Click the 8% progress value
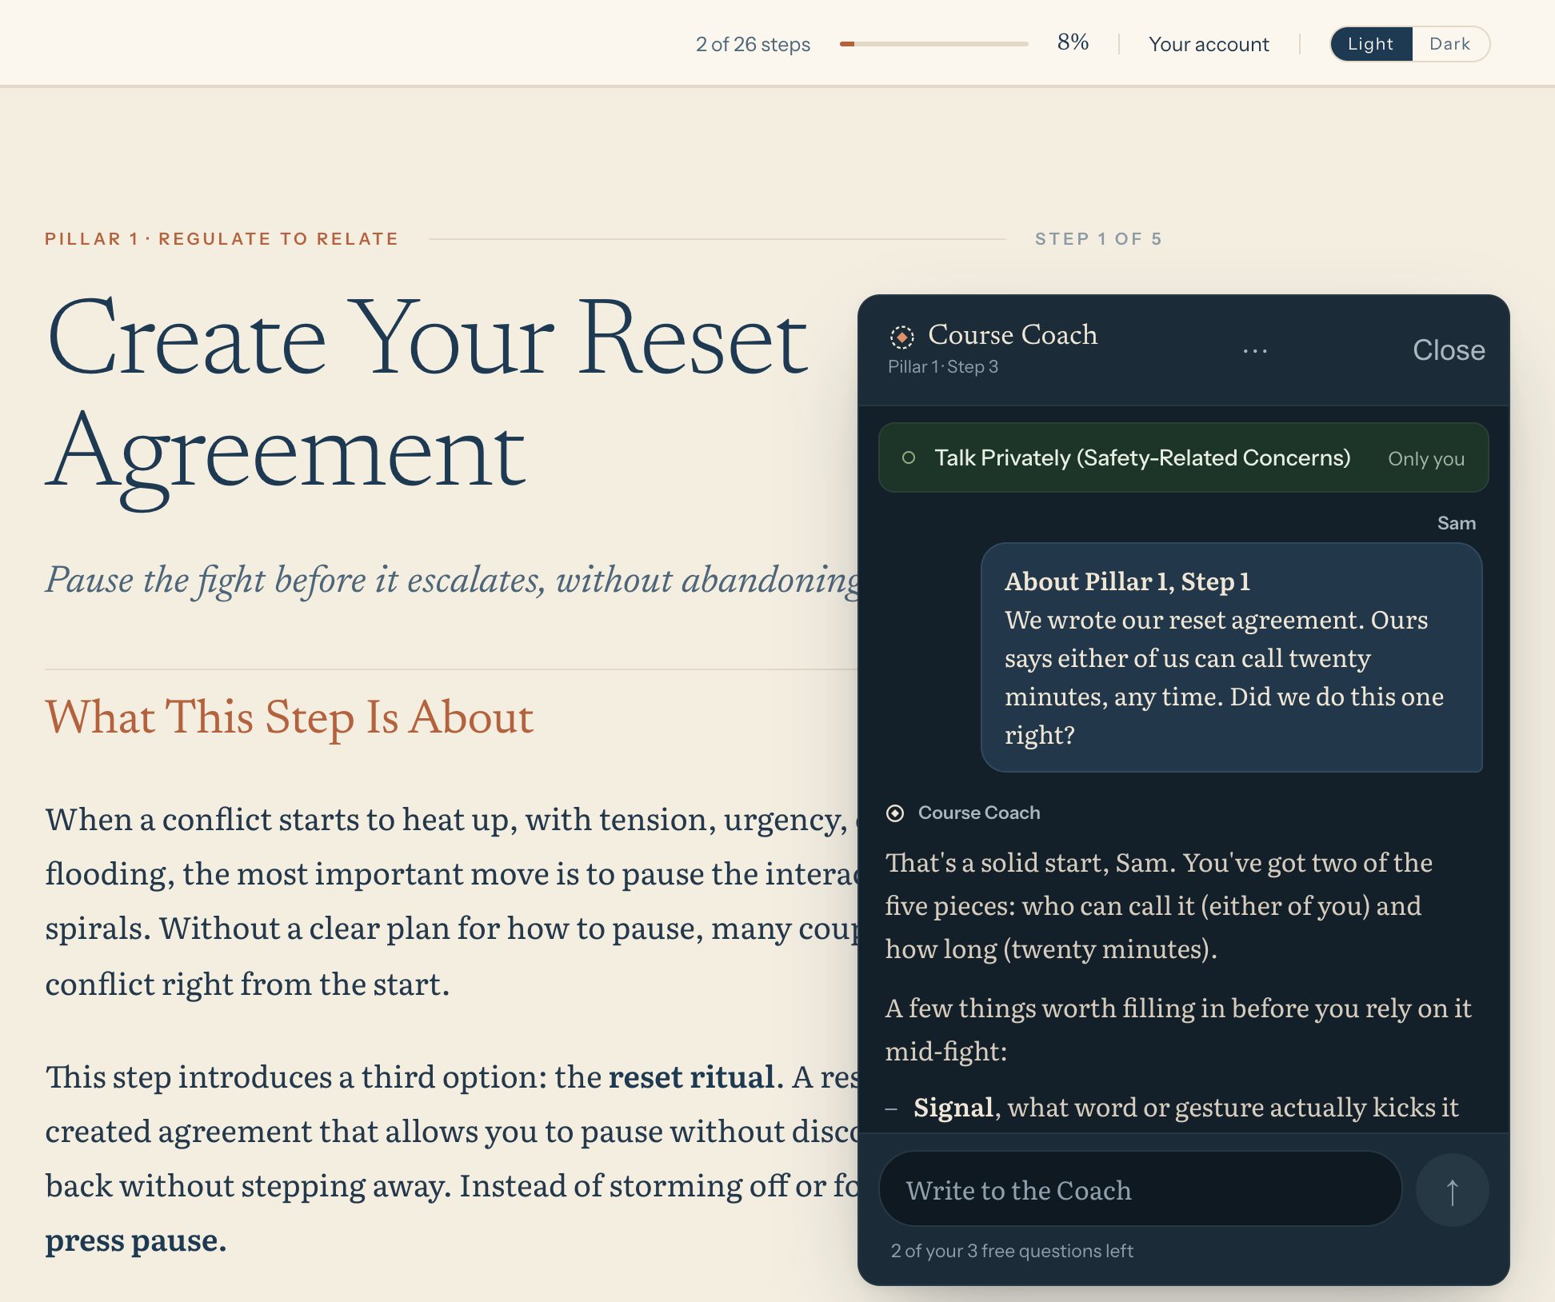 (x=1073, y=42)
